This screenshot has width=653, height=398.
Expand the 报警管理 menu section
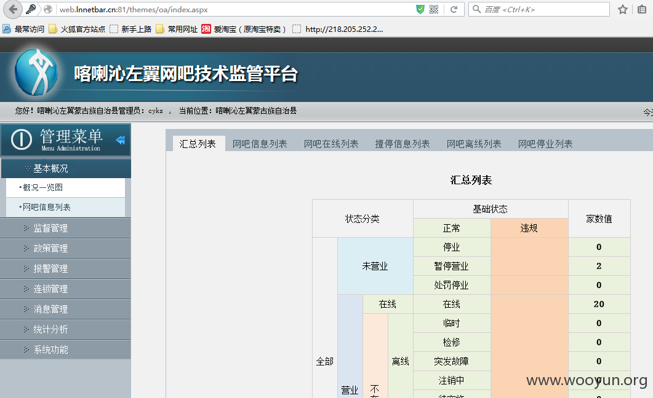65,269
